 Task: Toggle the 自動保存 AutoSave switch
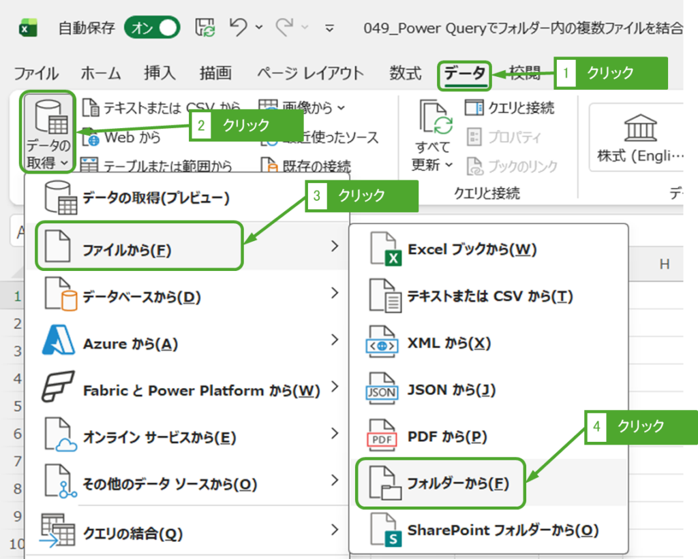pyautogui.click(x=151, y=28)
